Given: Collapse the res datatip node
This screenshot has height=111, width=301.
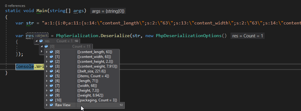Looking at the screenshot, I should click(x=36, y=41).
